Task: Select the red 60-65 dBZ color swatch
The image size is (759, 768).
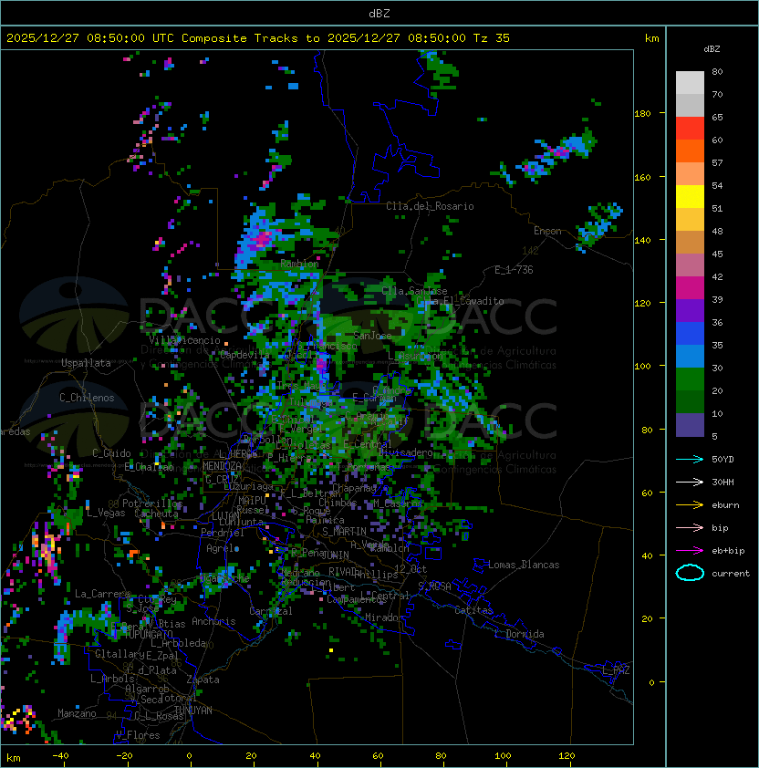Action: coord(690,129)
